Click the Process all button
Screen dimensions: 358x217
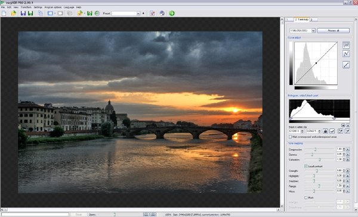[333, 30]
